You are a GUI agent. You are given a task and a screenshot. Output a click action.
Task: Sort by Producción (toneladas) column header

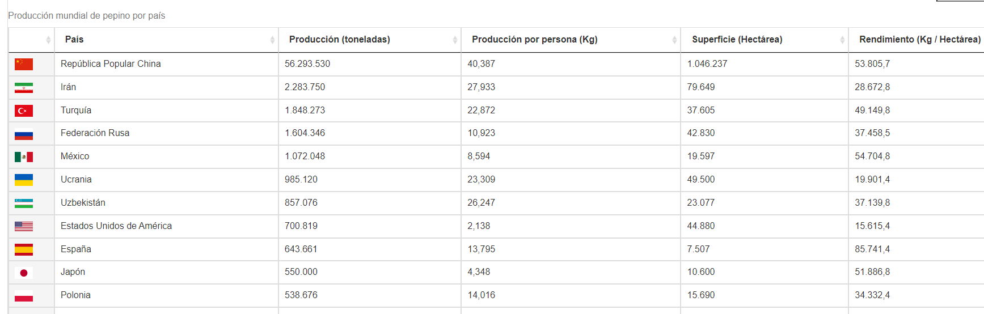pos(339,40)
